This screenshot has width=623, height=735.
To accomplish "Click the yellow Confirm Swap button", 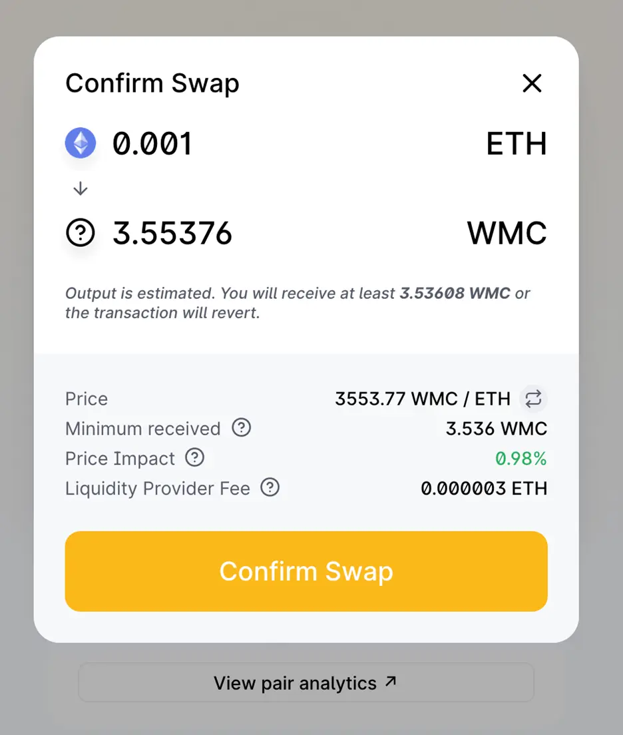I will (x=306, y=571).
